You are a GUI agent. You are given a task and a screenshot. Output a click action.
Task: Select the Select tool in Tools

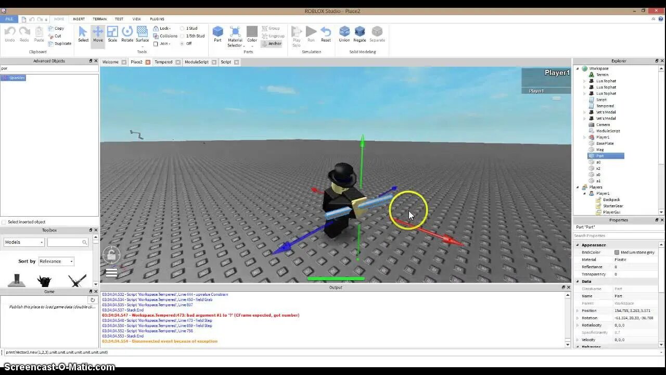(83, 34)
